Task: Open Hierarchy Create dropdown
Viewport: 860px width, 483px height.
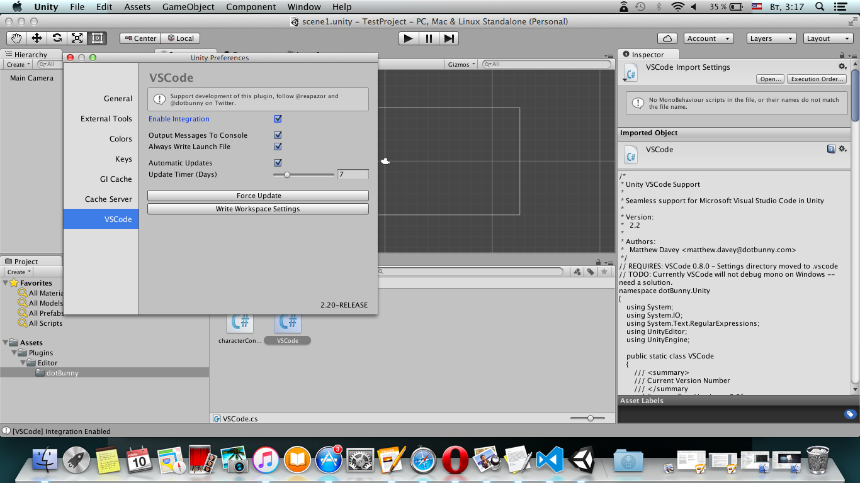Action: [18, 64]
